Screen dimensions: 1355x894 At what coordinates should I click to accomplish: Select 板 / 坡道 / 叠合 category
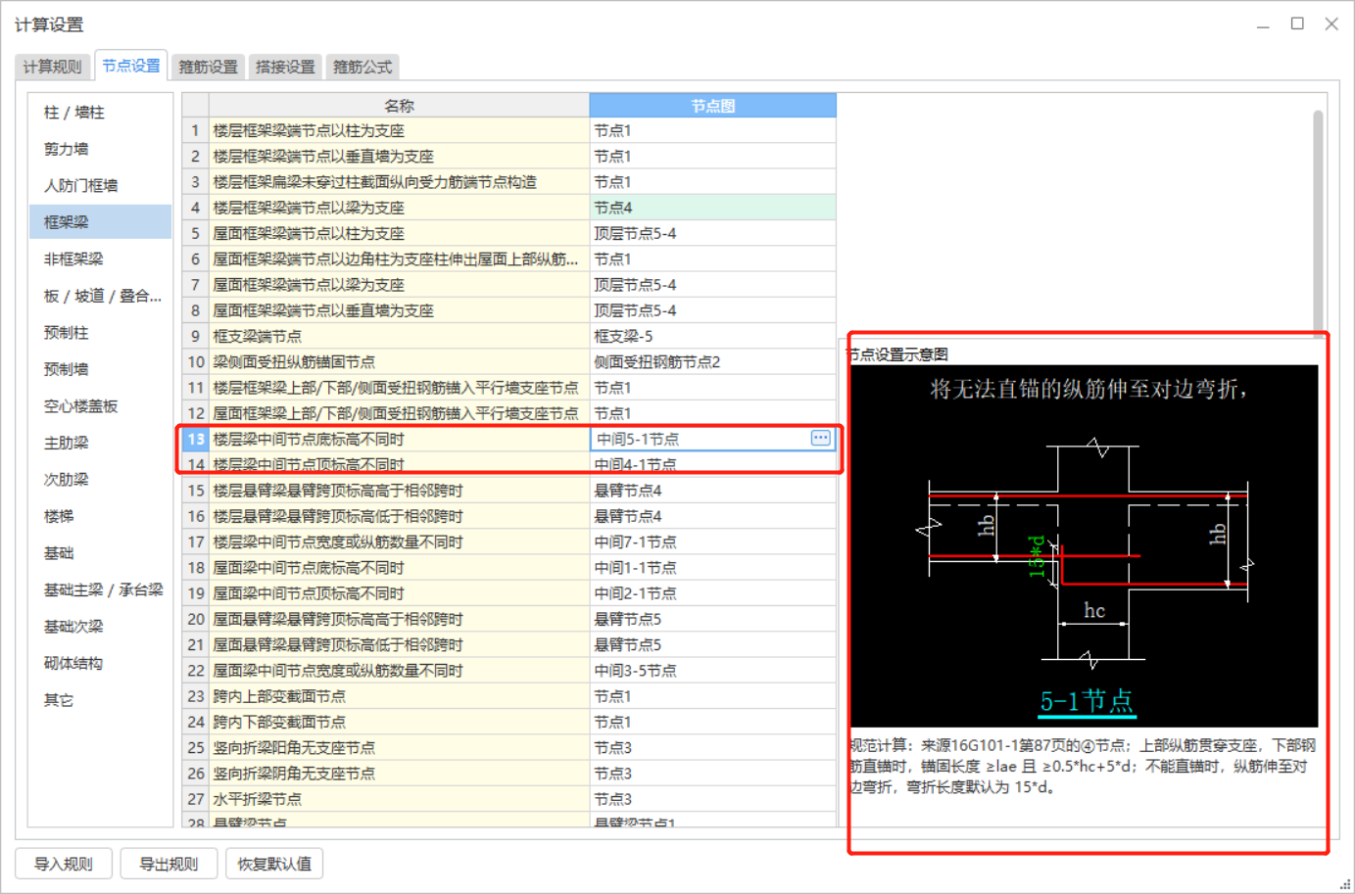tap(100, 296)
